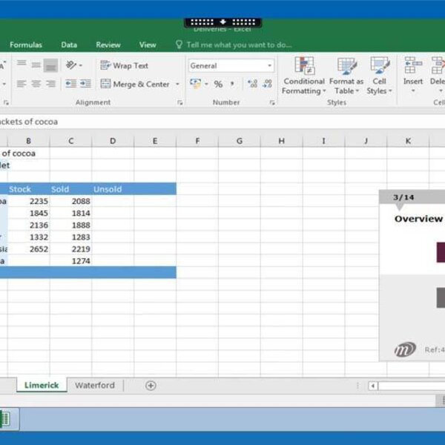Screen dimensions: 445x445
Task: Click the Excel icon in taskbar
Action: pos(6,418)
